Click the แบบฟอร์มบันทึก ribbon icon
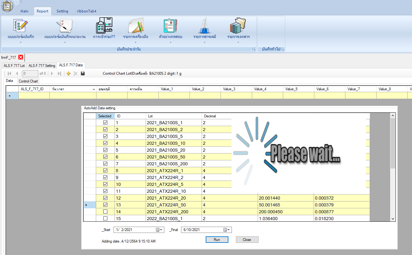The width and height of the screenshot is (412, 255). pos(21,26)
